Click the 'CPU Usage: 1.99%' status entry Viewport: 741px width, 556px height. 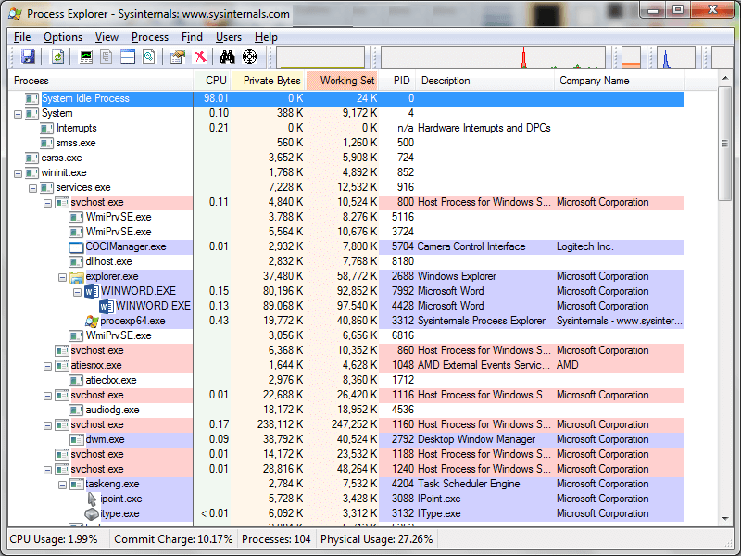click(54, 539)
